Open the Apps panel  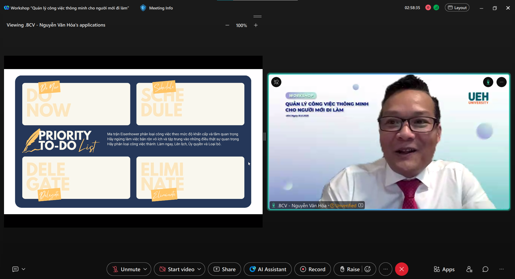tap(444, 269)
